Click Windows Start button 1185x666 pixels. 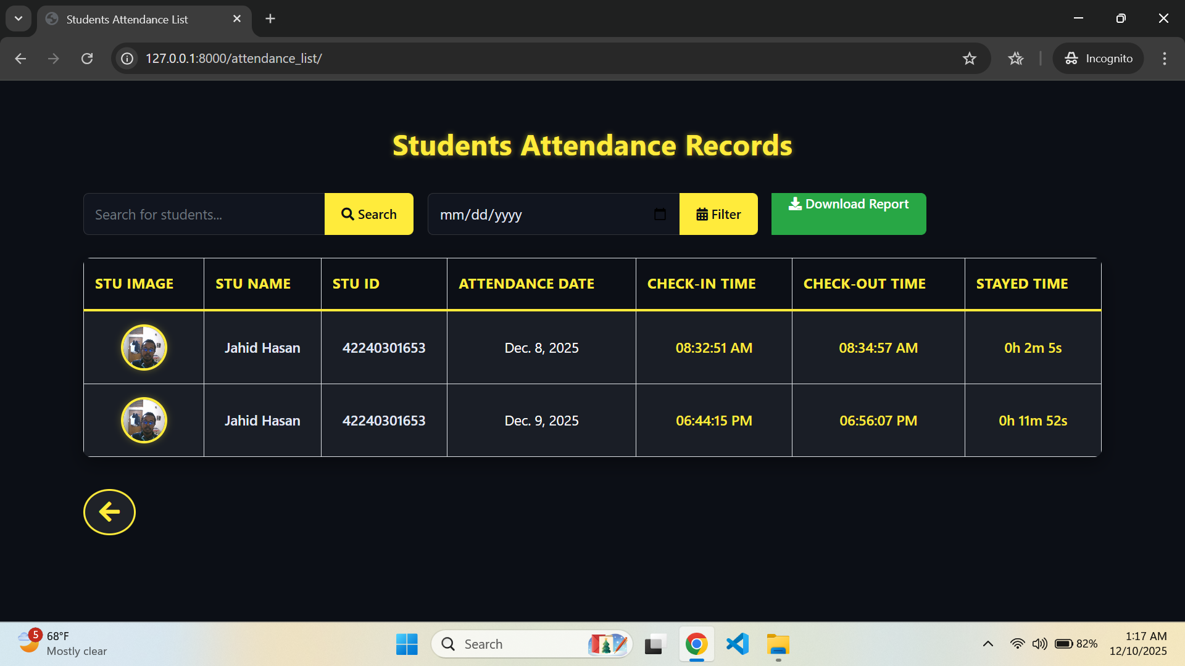pos(407,644)
